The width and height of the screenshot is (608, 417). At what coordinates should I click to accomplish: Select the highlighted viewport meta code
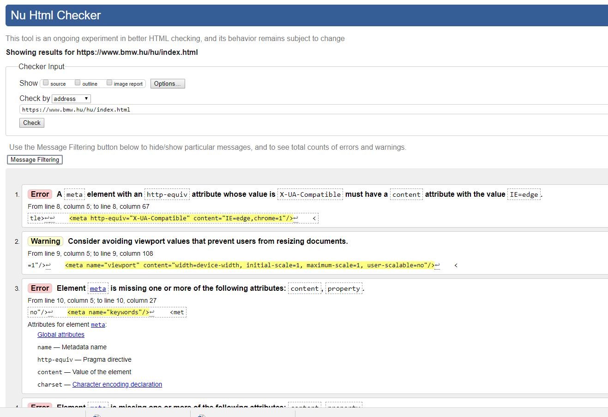click(x=250, y=265)
